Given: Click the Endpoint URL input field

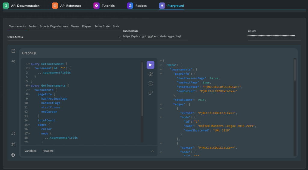Looking at the screenshot, I should tap(155, 36).
